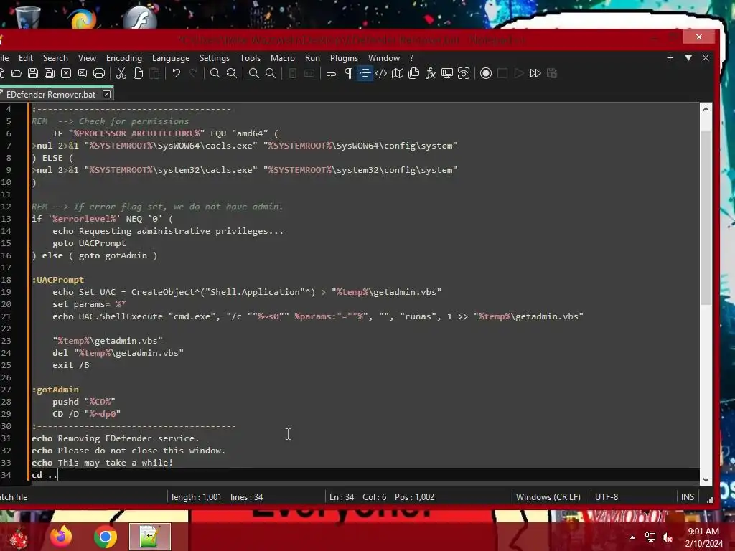Open the Settings menu
The image size is (735, 551).
pyautogui.click(x=214, y=58)
